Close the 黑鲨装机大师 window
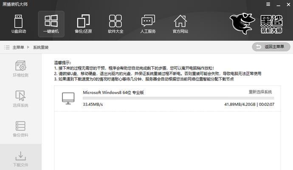The width and height of the screenshot is (293, 170). (288, 4)
